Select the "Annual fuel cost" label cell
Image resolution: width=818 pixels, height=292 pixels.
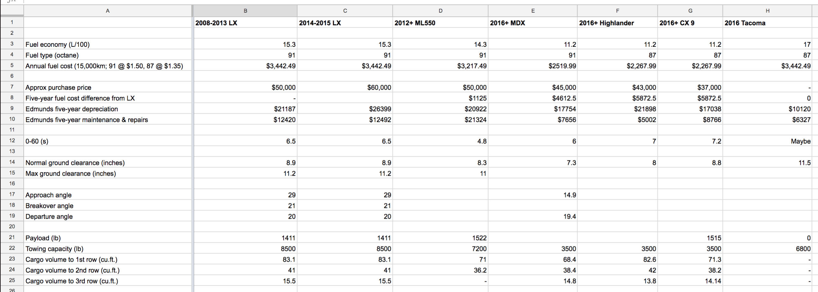coord(108,66)
